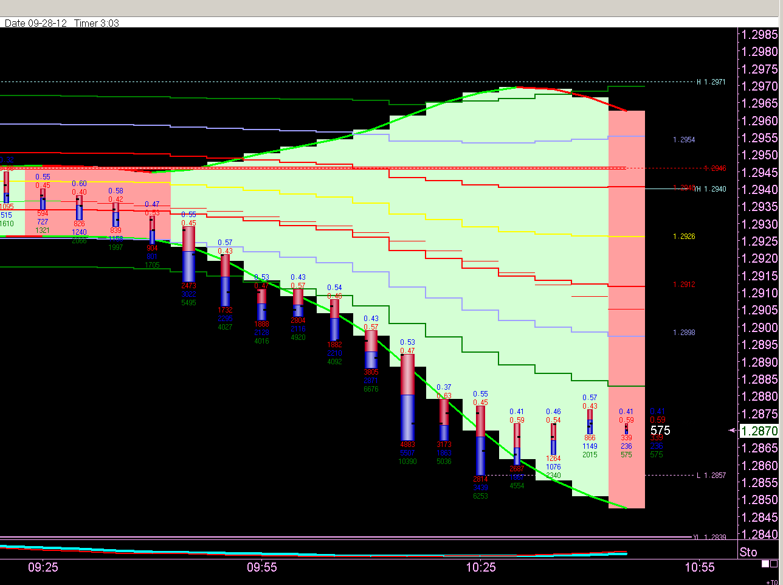Image resolution: width=783 pixels, height=585 pixels.
Task: Click the 10:25 time axis label
Action: pyautogui.click(x=481, y=567)
